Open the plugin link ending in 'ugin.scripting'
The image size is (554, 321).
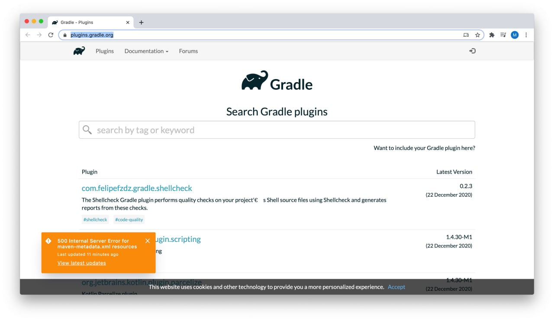coord(178,239)
